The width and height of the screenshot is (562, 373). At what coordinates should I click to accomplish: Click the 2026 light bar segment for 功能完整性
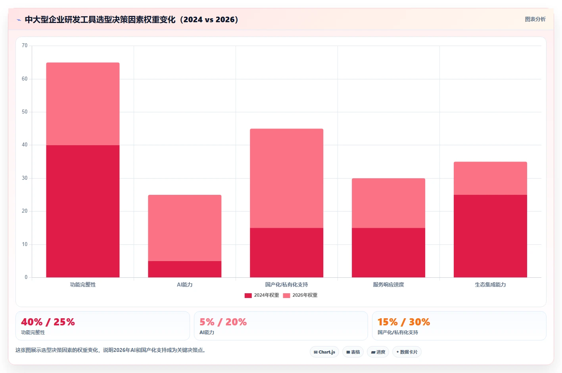83,104
